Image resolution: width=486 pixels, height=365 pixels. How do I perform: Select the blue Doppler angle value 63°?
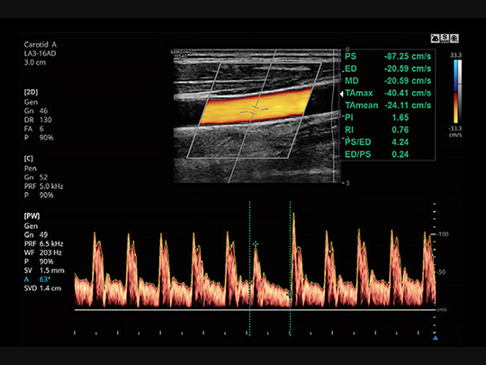pos(45,279)
